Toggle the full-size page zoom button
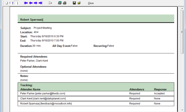Screen dimensions: 186x112 pyautogui.click(x=16, y=3)
